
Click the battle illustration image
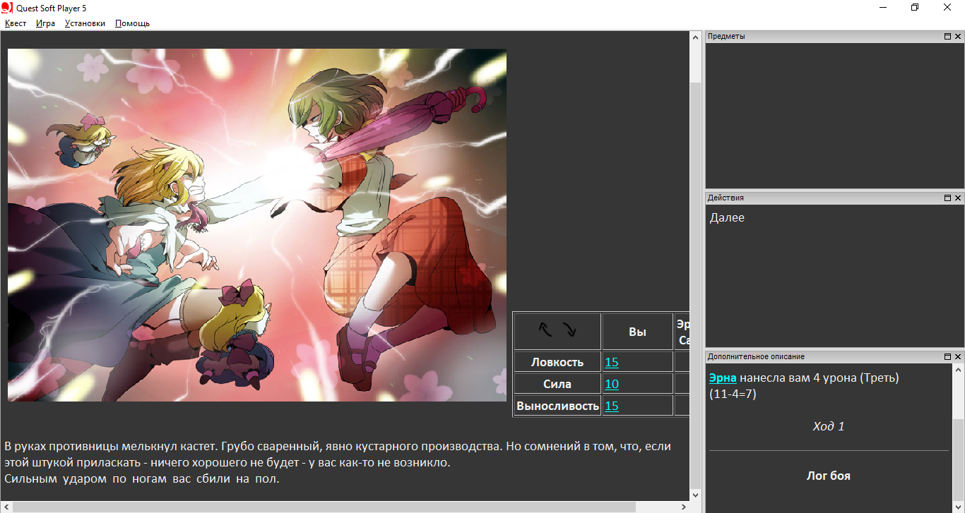pos(257,224)
